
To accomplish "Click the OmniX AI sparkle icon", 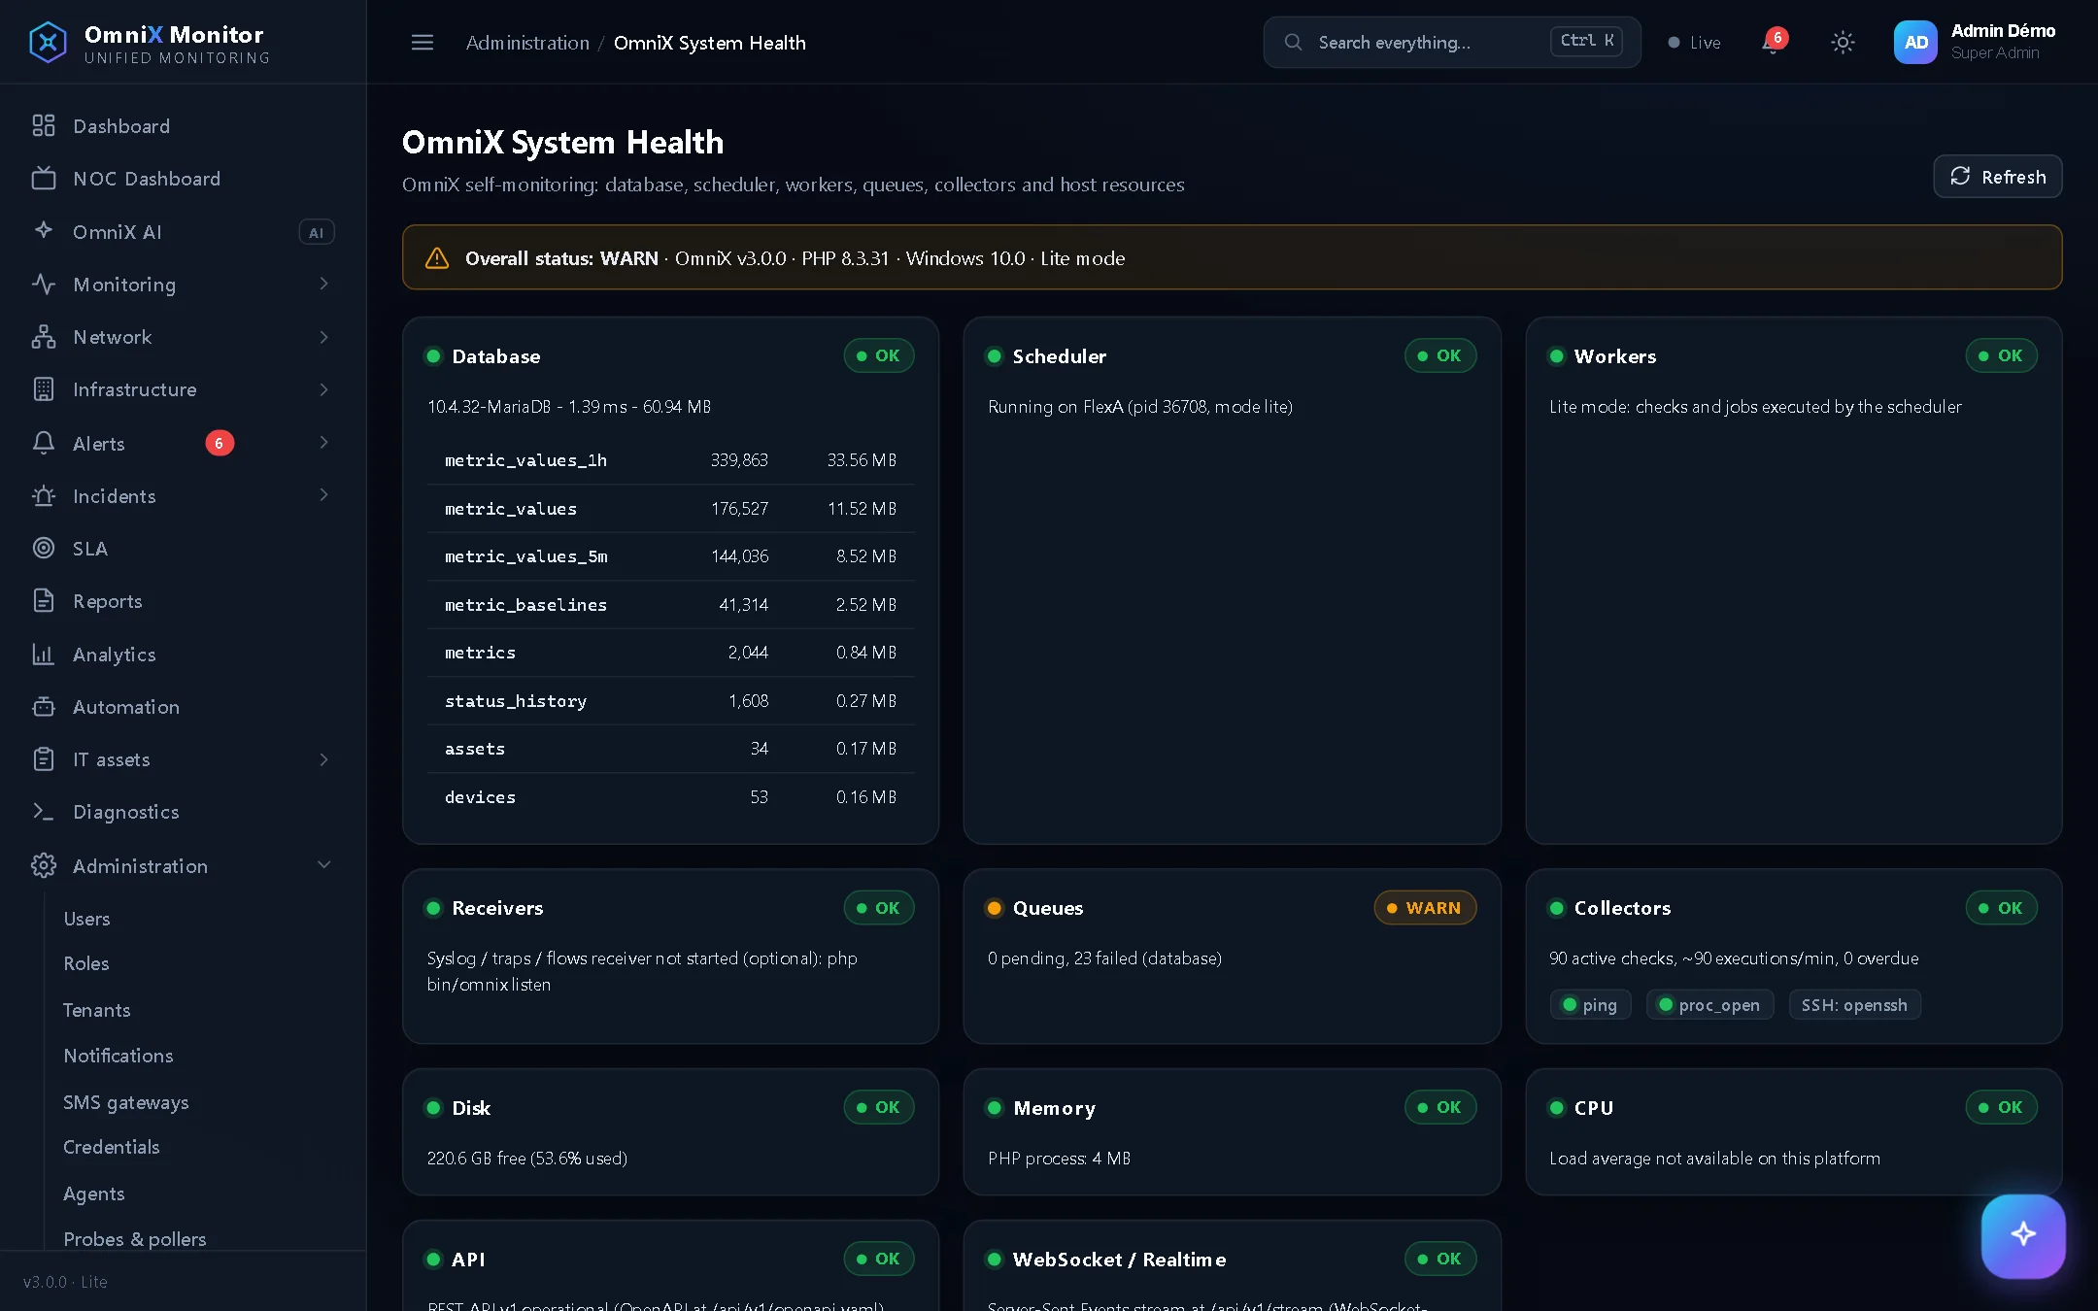I will [x=44, y=231].
